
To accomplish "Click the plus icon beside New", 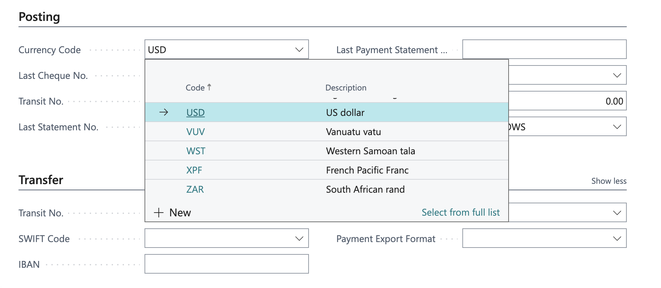I will point(159,213).
